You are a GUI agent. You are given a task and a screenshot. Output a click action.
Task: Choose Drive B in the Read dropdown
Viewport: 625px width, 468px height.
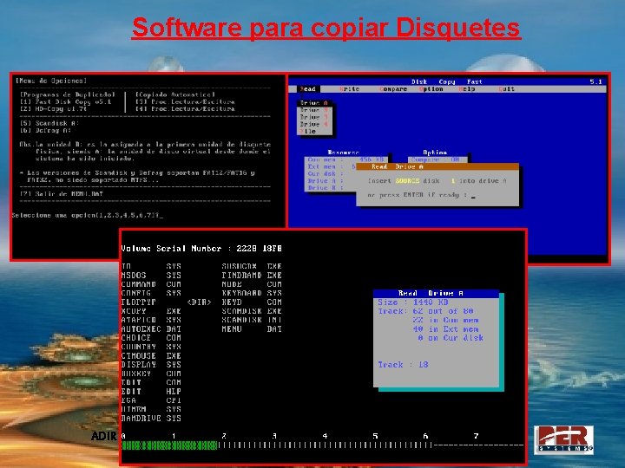pyautogui.click(x=313, y=110)
